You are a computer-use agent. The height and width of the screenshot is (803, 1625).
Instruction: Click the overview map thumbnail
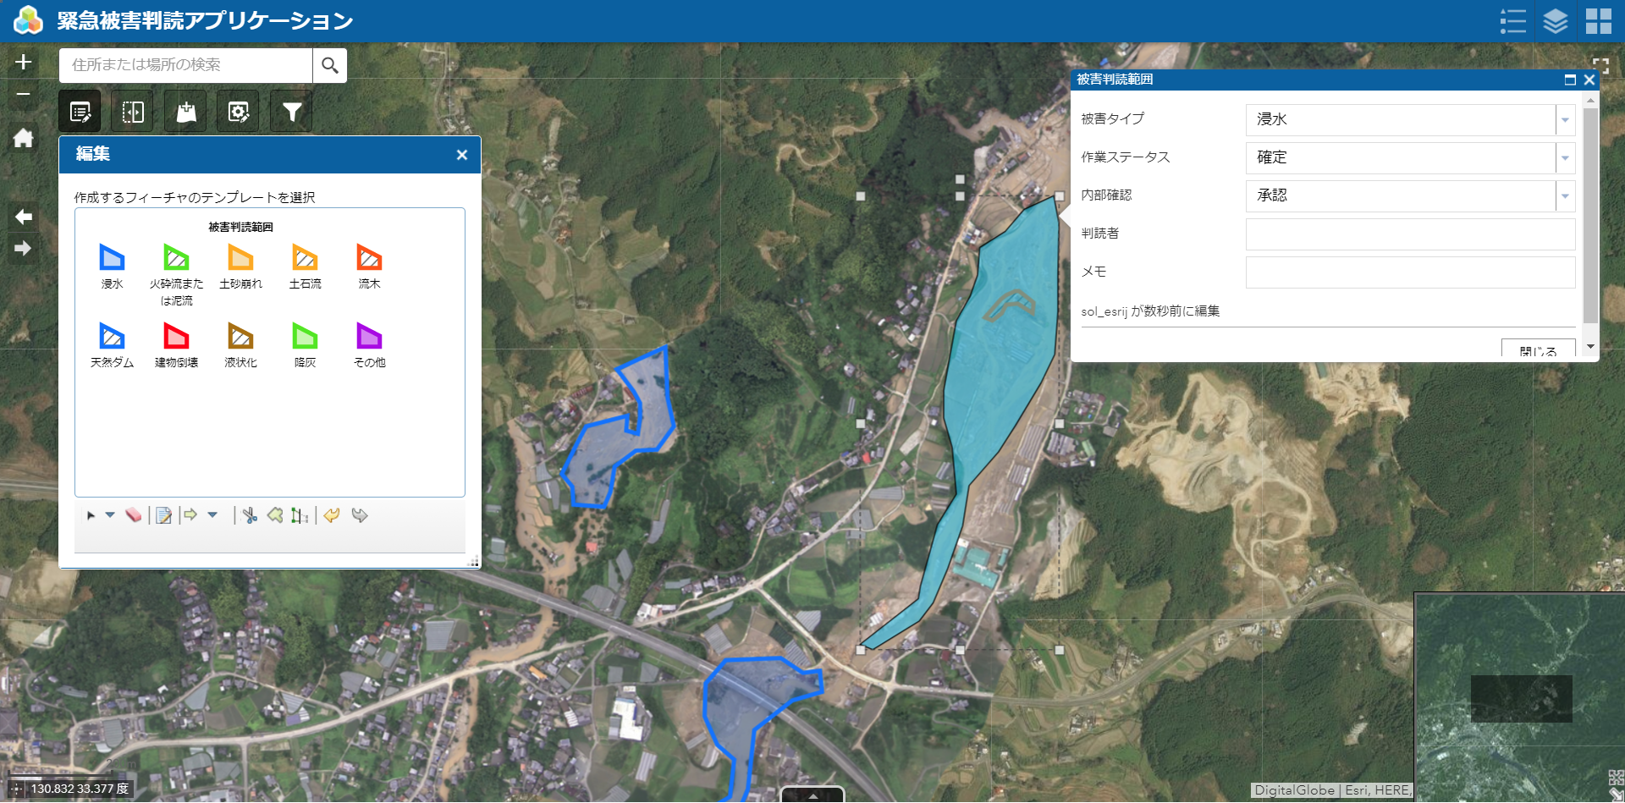point(1519,697)
